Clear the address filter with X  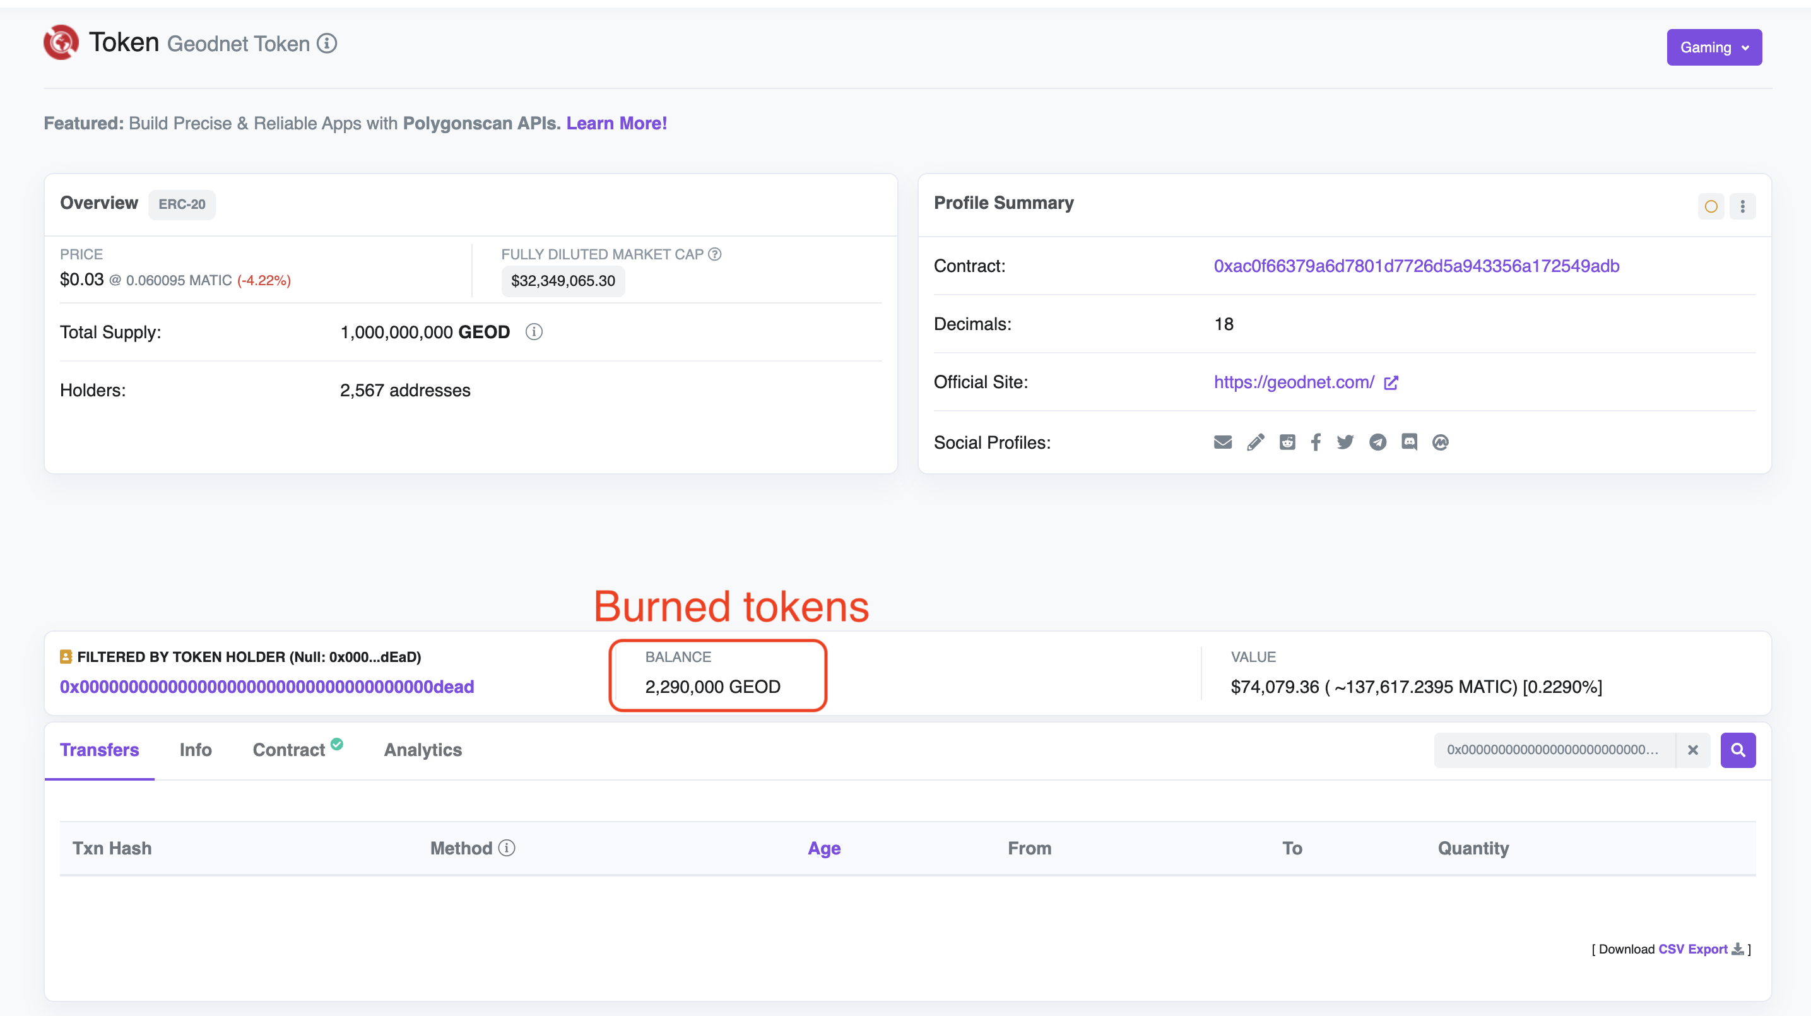tap(1693, 750)
